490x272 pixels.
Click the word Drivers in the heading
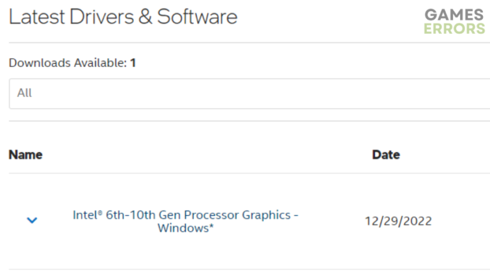coord(101,17)
